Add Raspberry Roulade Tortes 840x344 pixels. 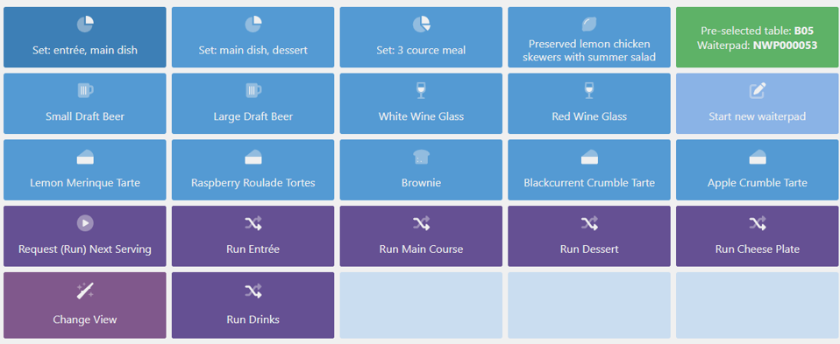tap(253, 170)
